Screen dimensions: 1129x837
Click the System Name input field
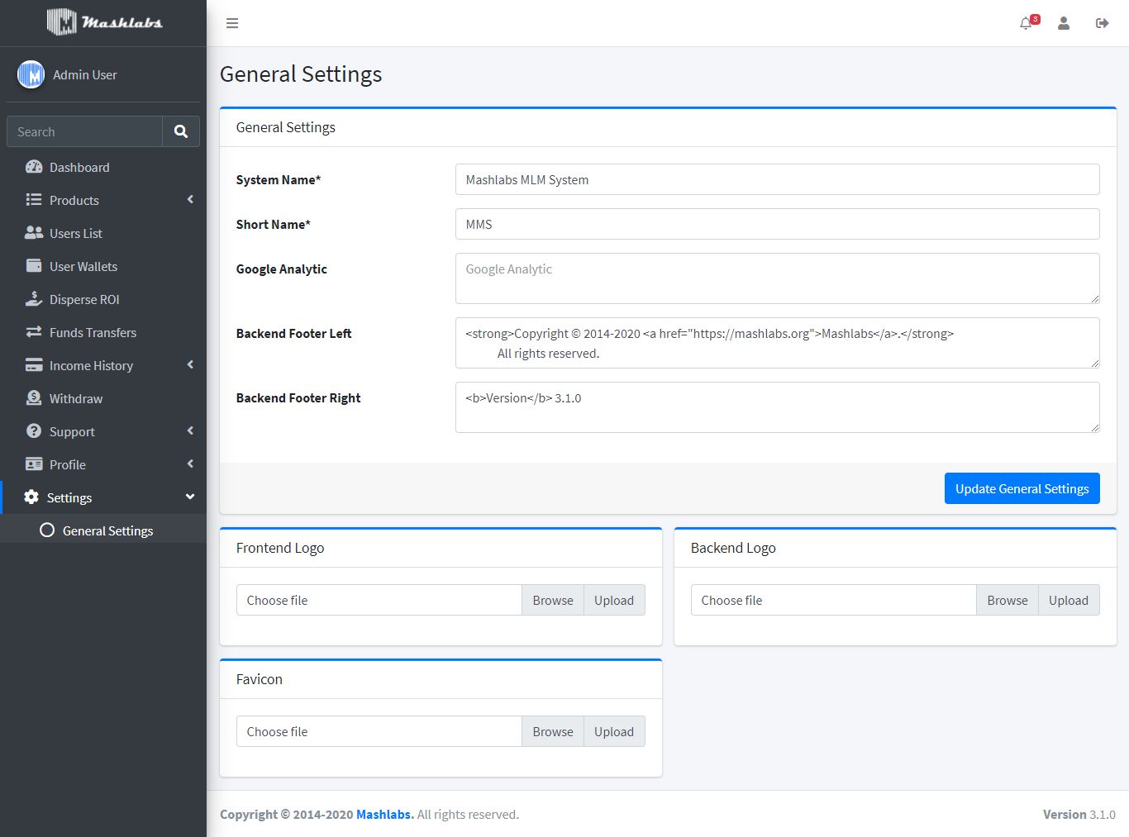[777, 179]
